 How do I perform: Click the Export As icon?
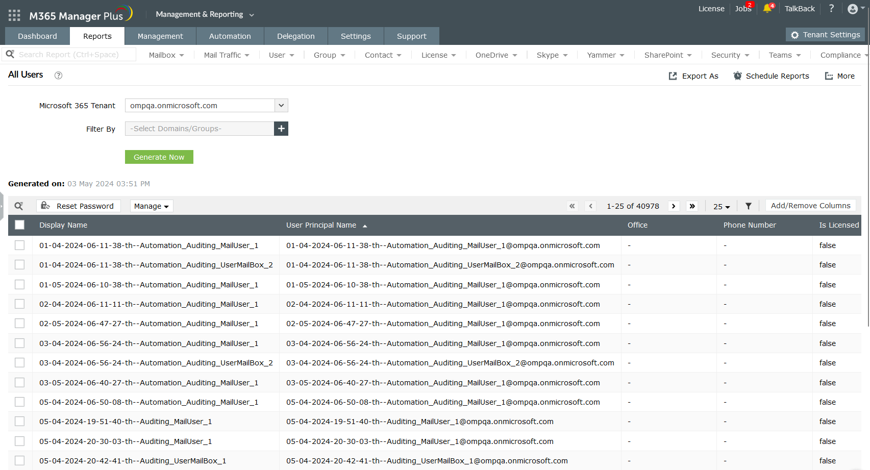(673, 76)
